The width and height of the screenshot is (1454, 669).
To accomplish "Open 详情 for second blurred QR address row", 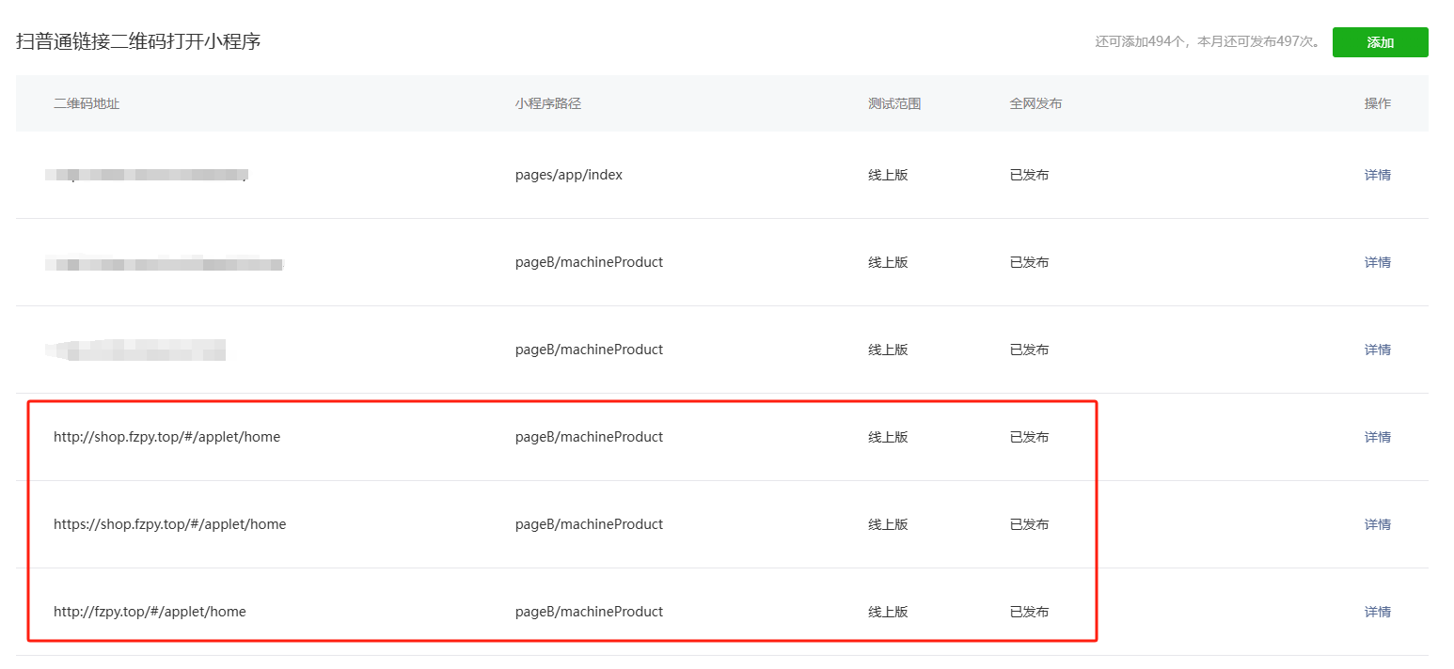I will 1378,262.
